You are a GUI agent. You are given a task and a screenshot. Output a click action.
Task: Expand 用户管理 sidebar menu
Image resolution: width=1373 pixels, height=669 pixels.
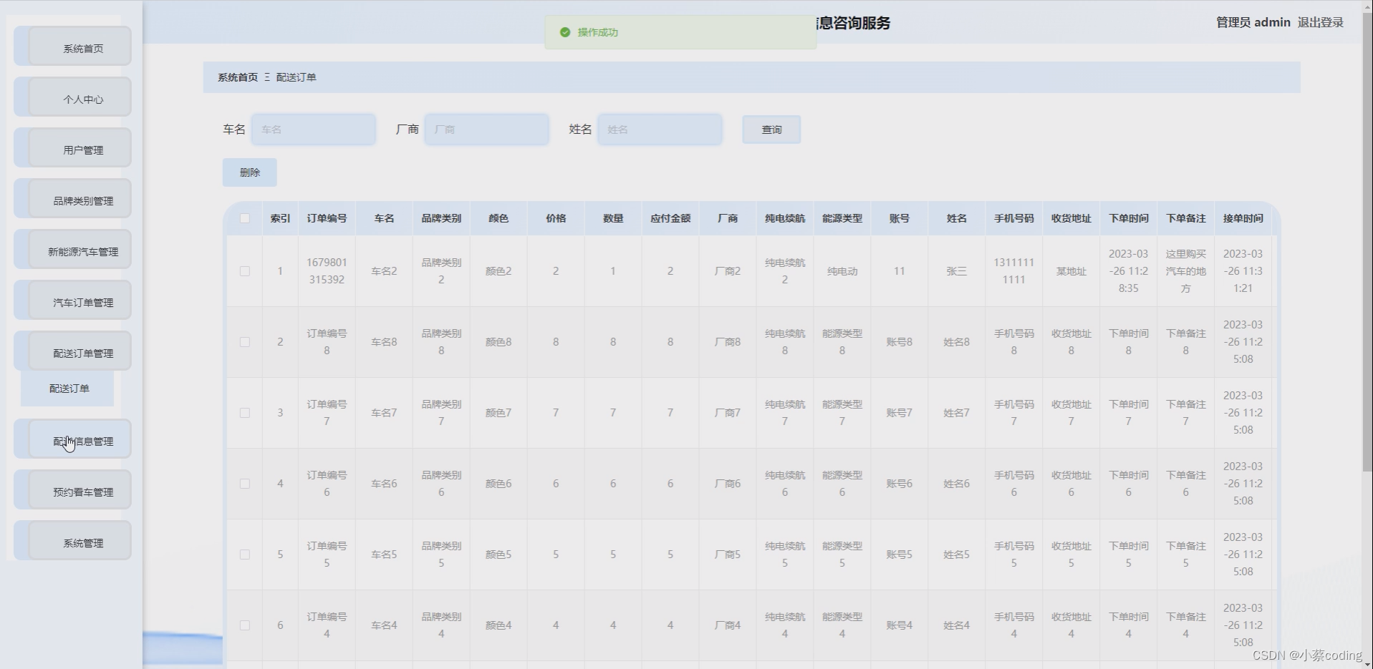[x=80, y=149]
